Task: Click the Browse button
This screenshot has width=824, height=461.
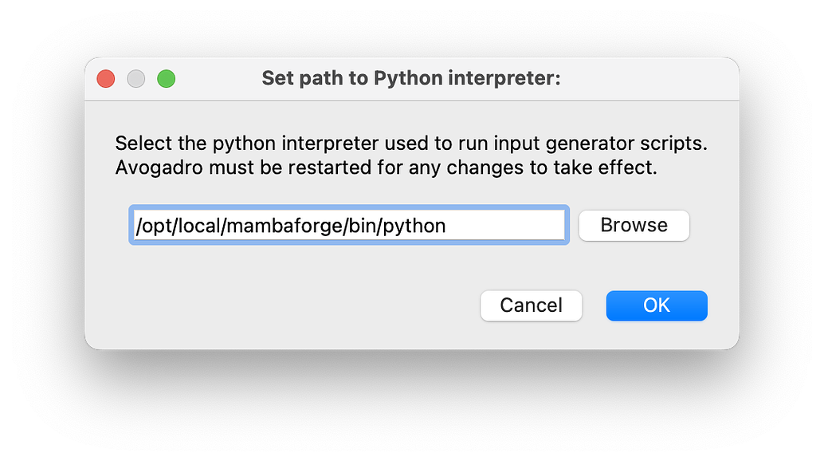Action: [634, 226]
